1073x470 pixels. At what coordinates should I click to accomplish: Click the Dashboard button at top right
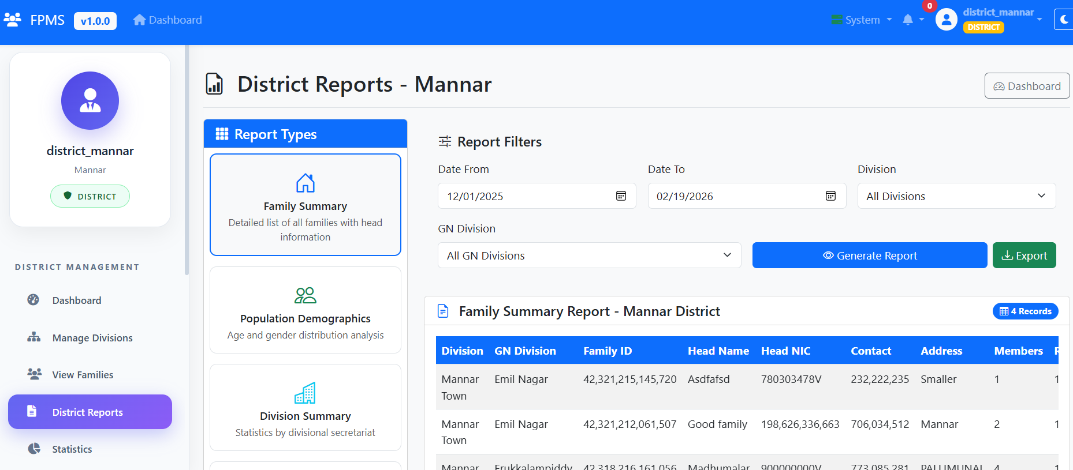[x=1026, y=86]
